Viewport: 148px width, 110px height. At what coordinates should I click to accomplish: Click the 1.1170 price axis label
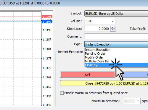47,68
